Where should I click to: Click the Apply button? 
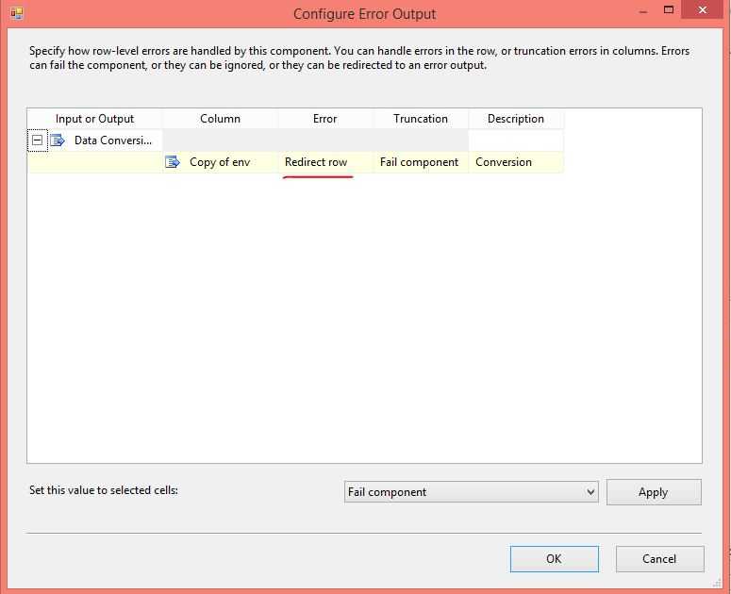click(x=654, y=492)
